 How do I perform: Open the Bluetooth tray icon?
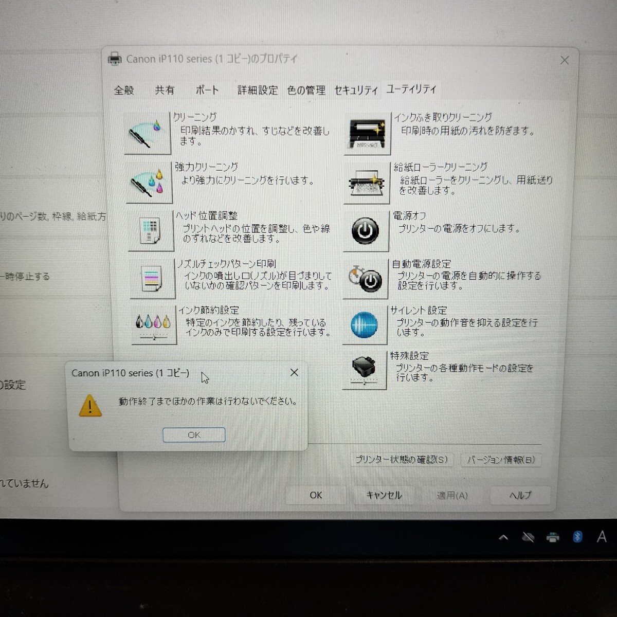click(x=577, y=537)
